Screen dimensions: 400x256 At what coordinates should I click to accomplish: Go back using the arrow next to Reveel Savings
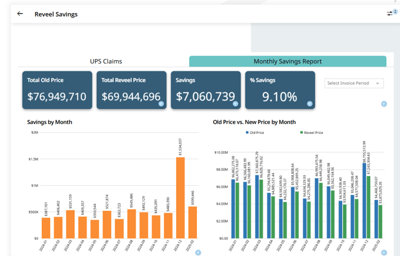pos(20,14)
